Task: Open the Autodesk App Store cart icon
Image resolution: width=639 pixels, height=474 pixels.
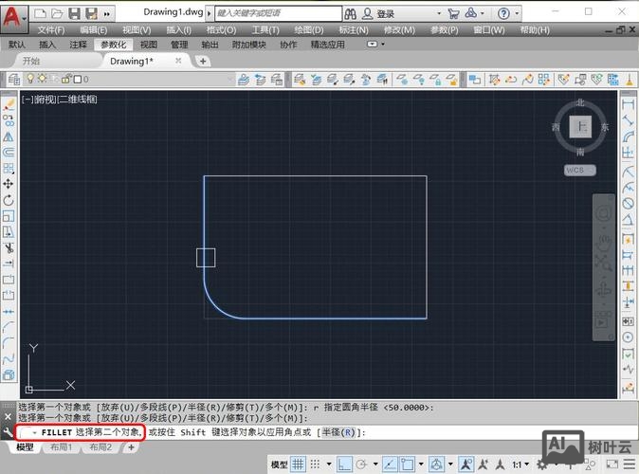Action: (x=453, y=14)
